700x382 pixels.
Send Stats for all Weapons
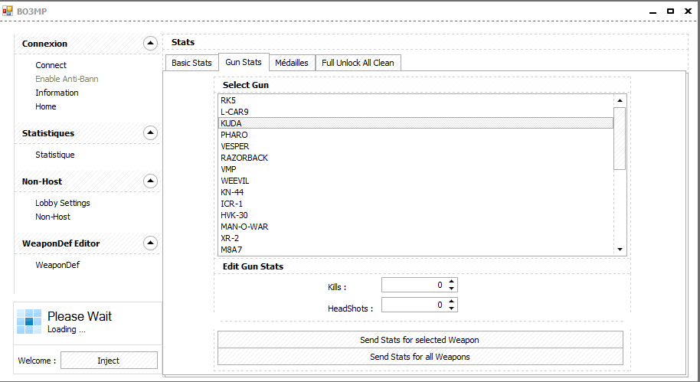click(420, 357)
